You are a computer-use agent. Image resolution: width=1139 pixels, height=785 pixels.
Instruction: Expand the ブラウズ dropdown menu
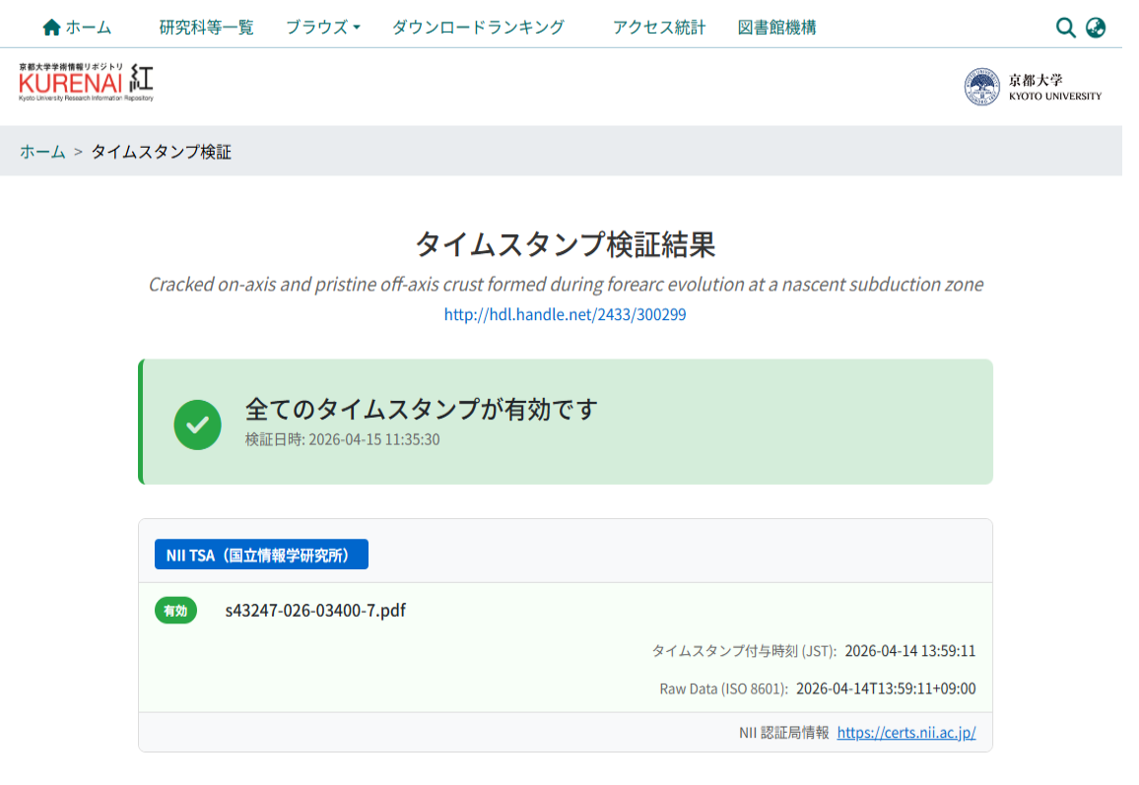pyautogui.click(x=322, y=28)
